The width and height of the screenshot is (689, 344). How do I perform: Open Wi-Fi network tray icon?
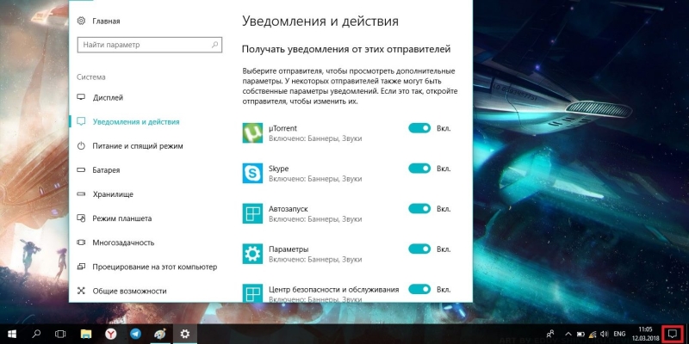click(x=593, y=335)
